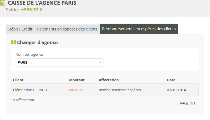210x120 pixels.
Task: Open the Débit / Crédit tab
Action: point(20,29)
